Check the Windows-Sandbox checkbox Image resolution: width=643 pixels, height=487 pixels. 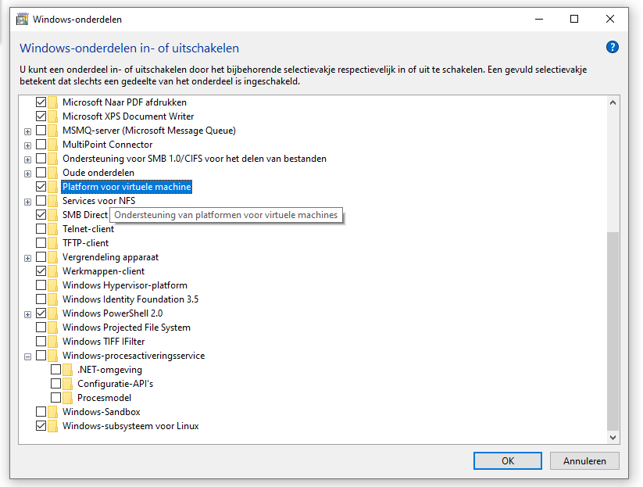tap(41, 411)
